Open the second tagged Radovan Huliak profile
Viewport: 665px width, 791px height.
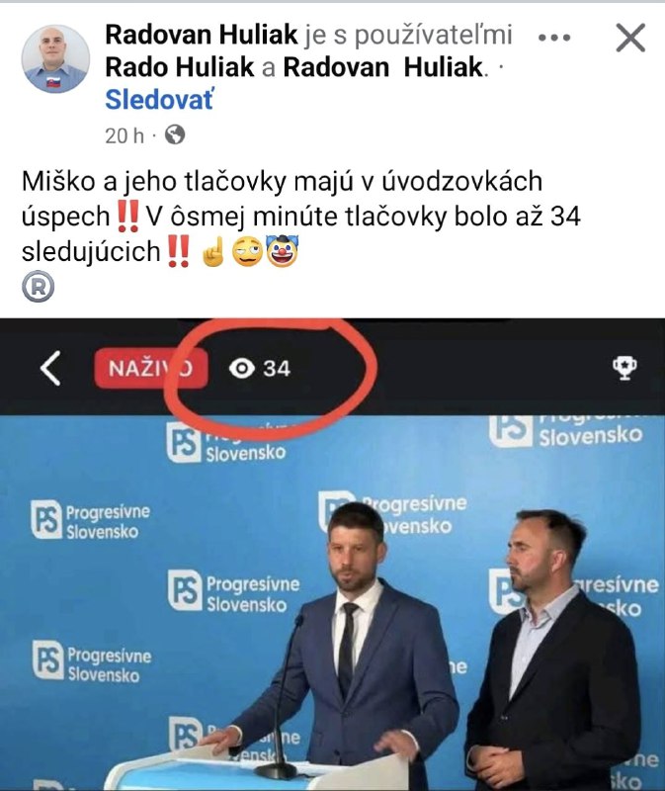click(383, 66)
